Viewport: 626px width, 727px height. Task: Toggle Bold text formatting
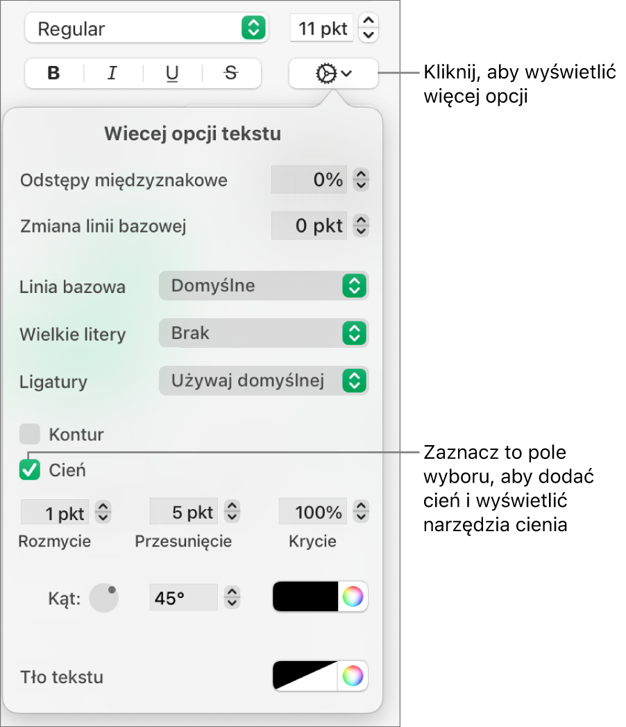point(54,74)
